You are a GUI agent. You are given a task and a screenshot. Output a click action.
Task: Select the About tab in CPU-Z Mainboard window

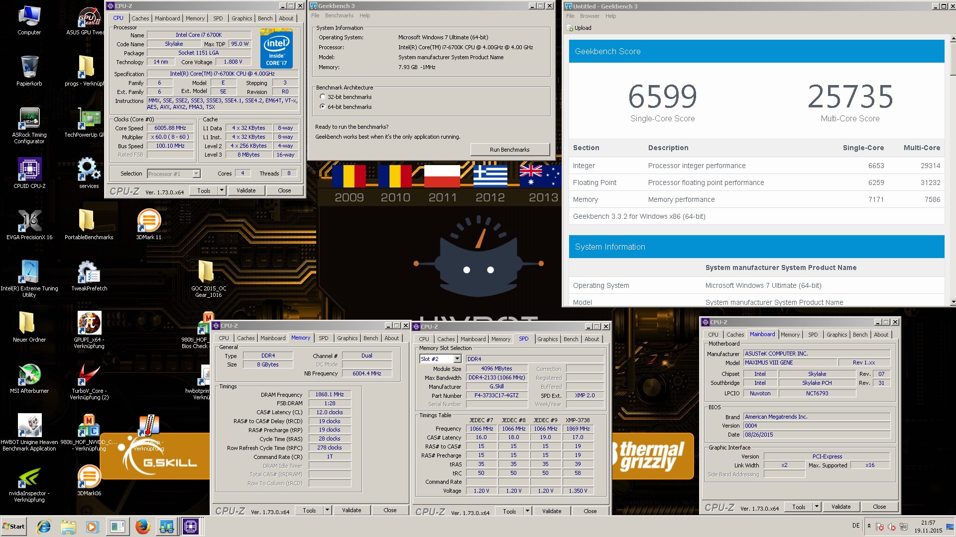pyautogui.click(x=881, y=335)
